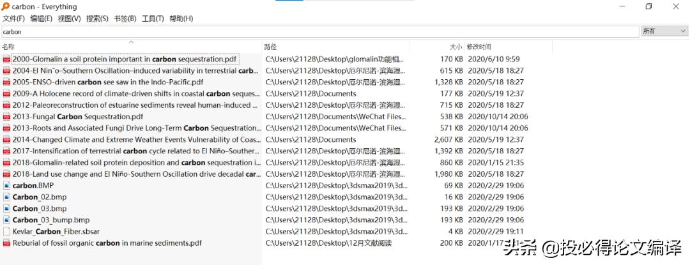The image size is (690, 265).
Task: Open the 搜索(S) menu
Action: (x=97, y=19)
